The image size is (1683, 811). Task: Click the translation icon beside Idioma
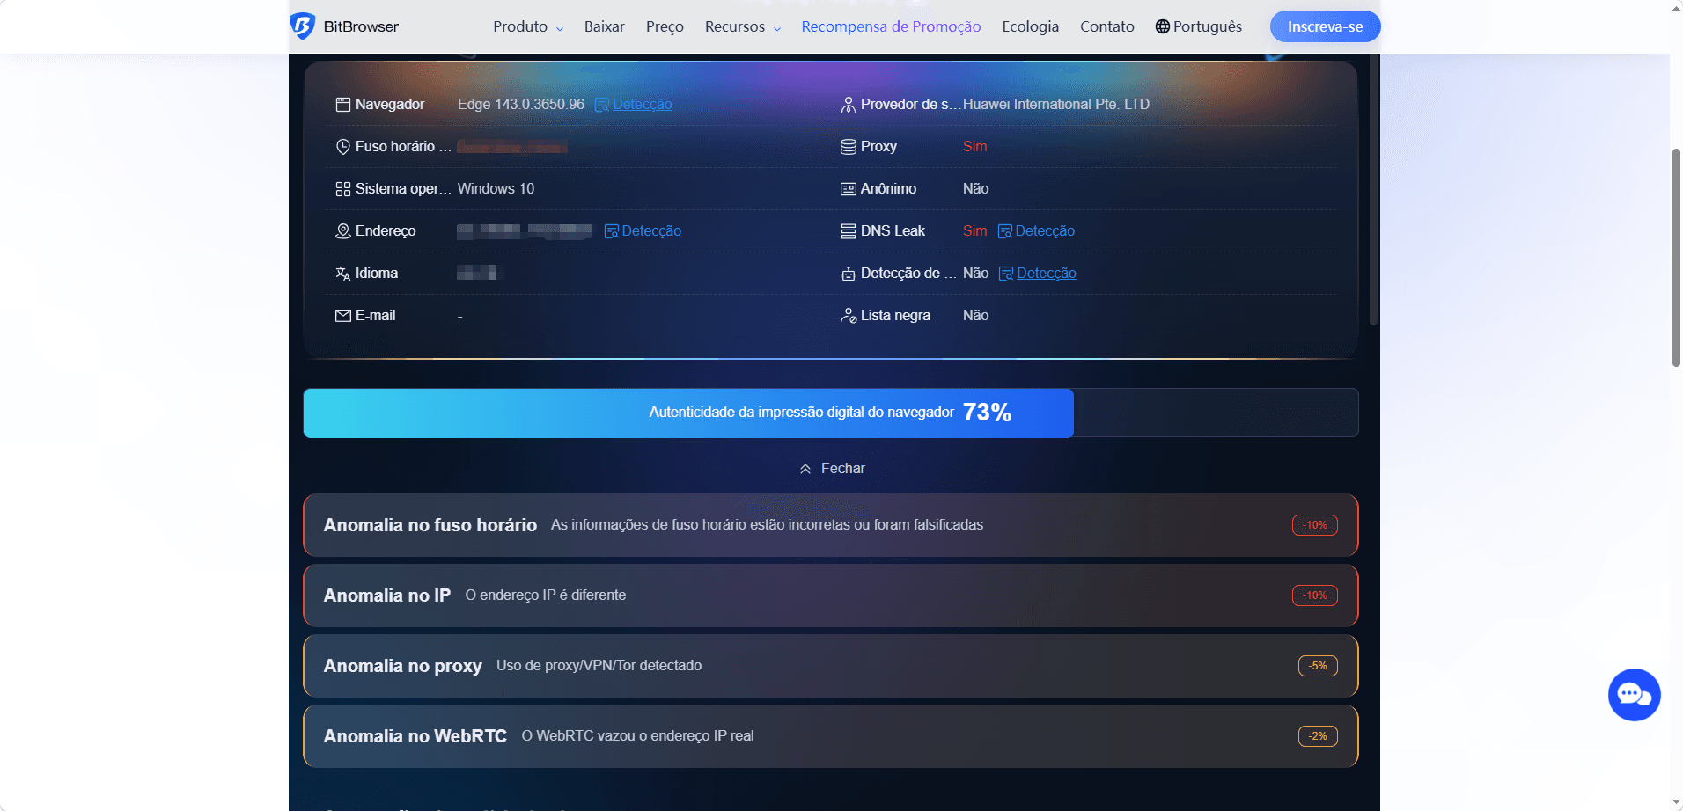coord(343,273)
